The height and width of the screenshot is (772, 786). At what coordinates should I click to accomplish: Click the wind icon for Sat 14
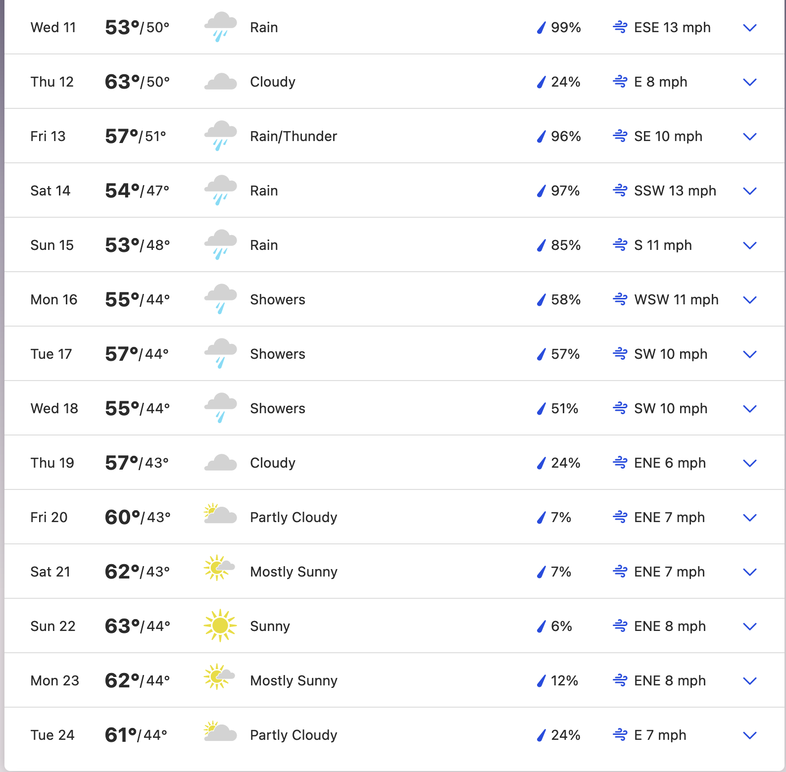coord(620,190)
